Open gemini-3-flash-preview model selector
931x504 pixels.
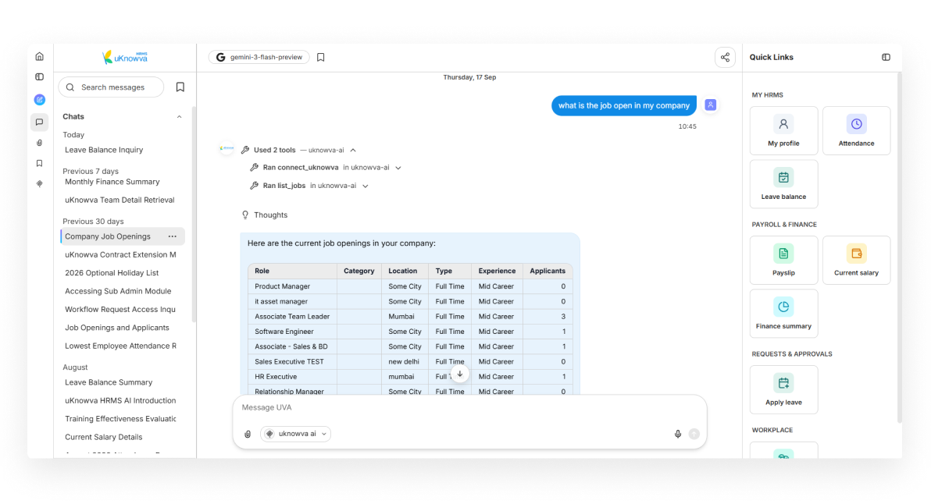tap(259, 58)
